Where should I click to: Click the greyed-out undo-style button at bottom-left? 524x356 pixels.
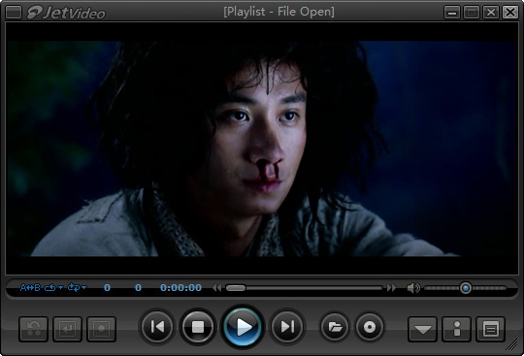point(33,329)
